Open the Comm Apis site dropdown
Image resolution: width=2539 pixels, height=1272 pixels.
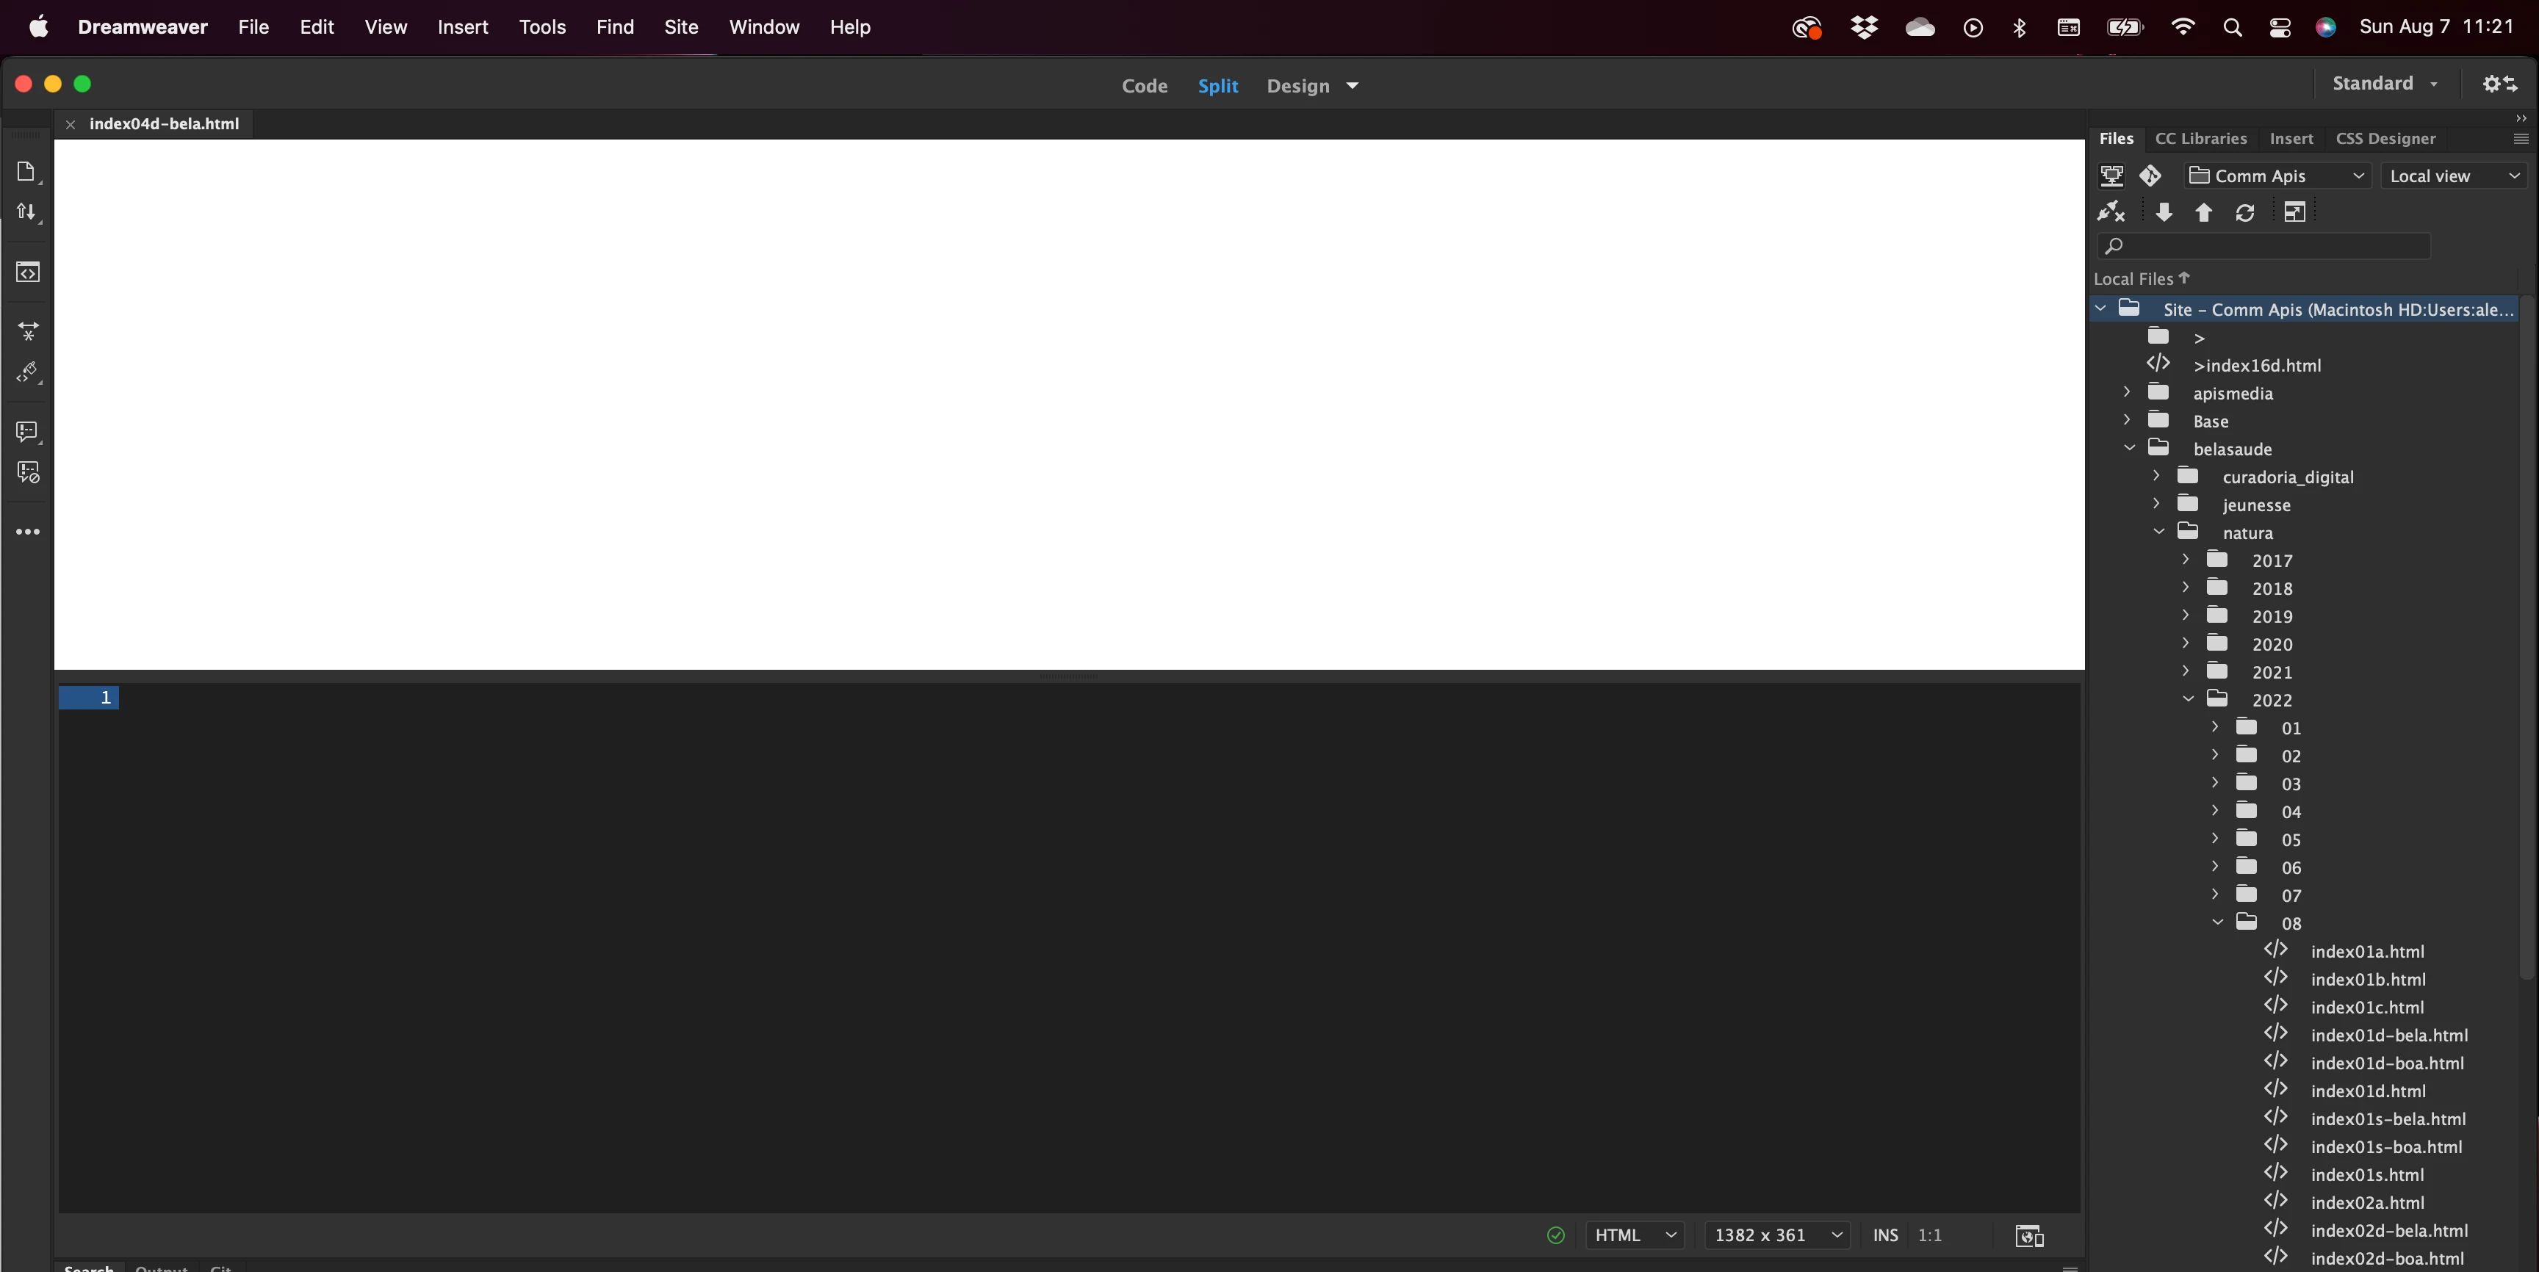[2276, 176]
